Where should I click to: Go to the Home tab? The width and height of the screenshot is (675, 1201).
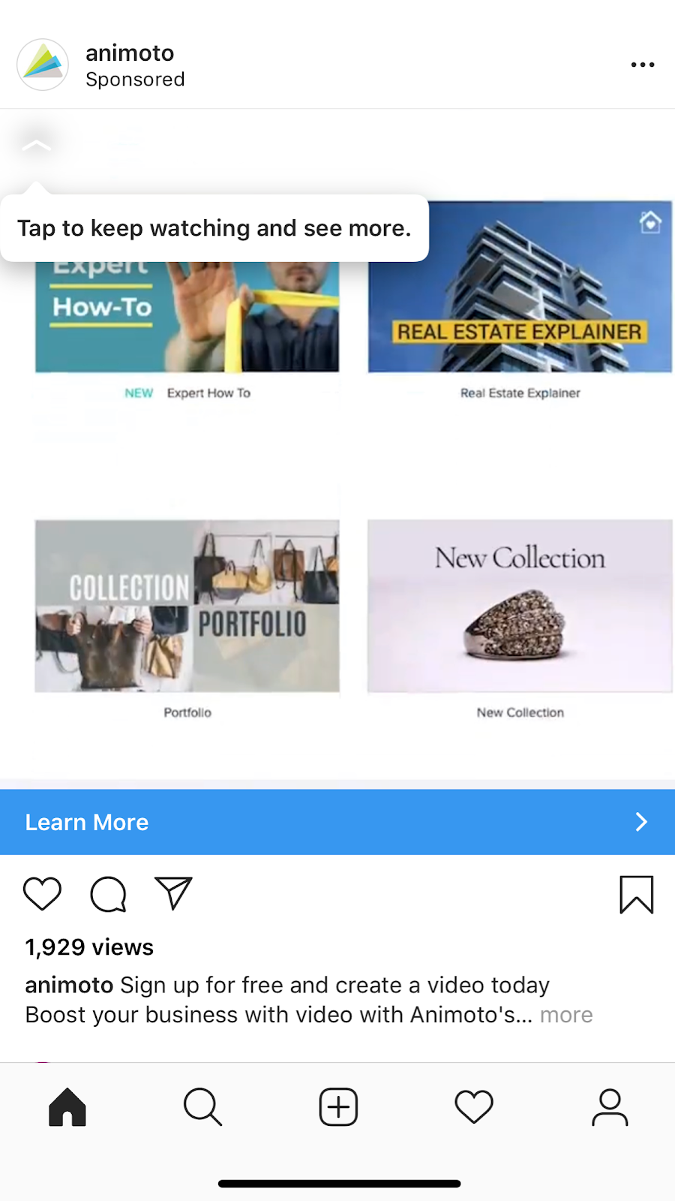[67, 1107]
